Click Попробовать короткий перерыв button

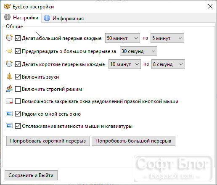tap(48, 141)
